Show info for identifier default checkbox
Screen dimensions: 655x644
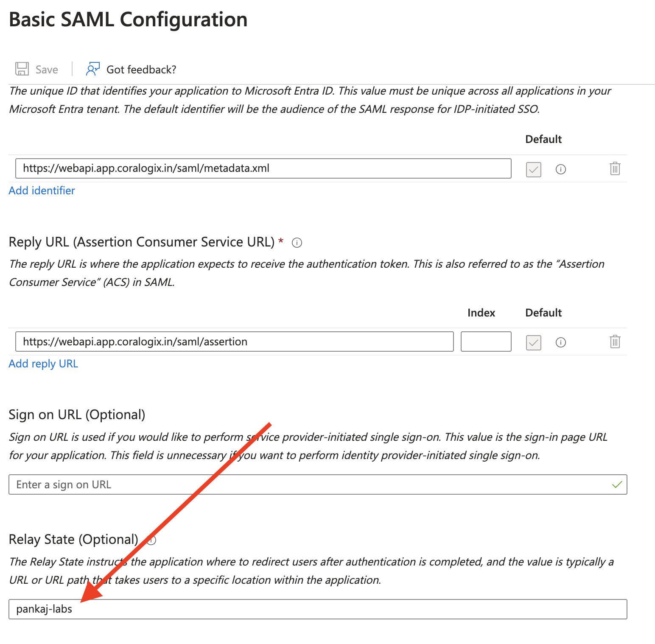click(x=560, y=169)
